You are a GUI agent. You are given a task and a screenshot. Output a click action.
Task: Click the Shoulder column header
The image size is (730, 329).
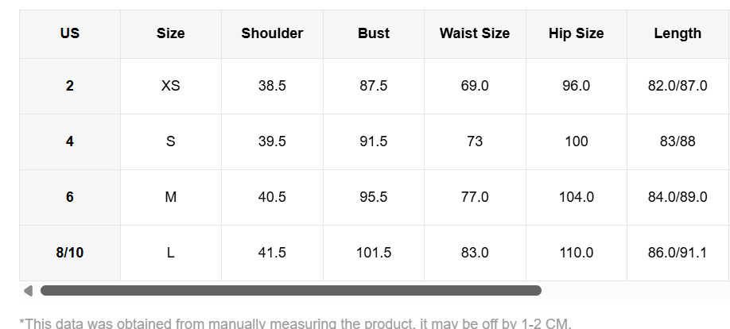(272, 33)
